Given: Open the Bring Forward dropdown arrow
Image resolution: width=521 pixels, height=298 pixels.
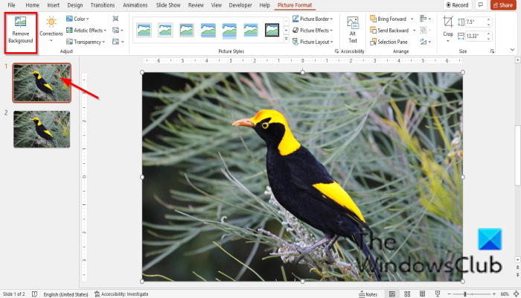Looking at the screenshot, I should 412,19.
